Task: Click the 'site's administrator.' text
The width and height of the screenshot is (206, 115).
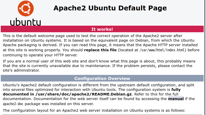Action: (21, 70)
